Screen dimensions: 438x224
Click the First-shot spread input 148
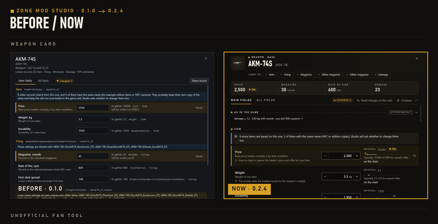[93, 179]
